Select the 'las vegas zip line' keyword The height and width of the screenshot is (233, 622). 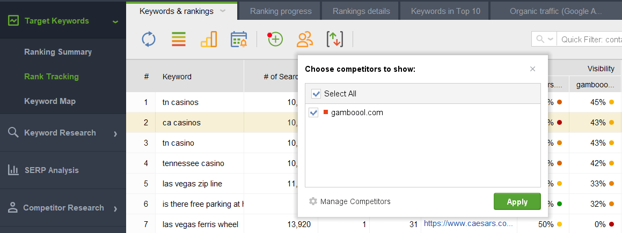[x=192, y=184]
